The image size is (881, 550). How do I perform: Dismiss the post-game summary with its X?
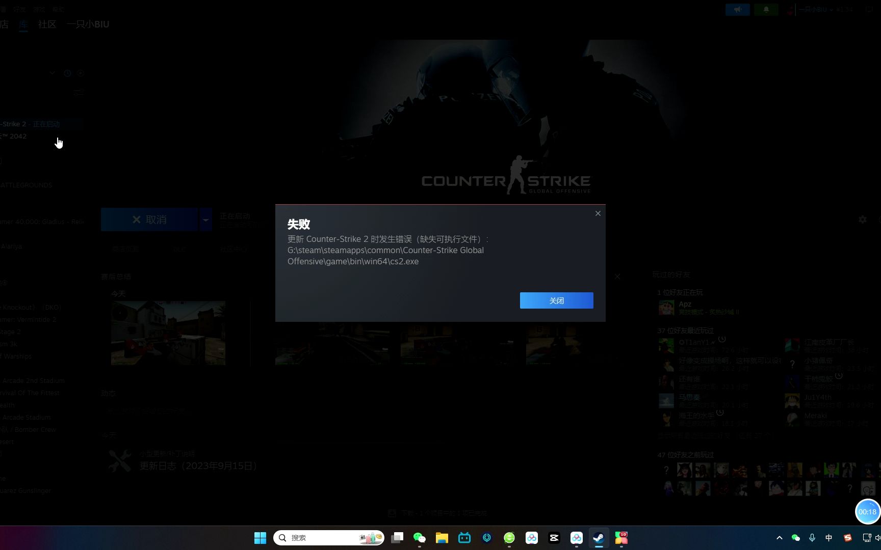[617, 277]
